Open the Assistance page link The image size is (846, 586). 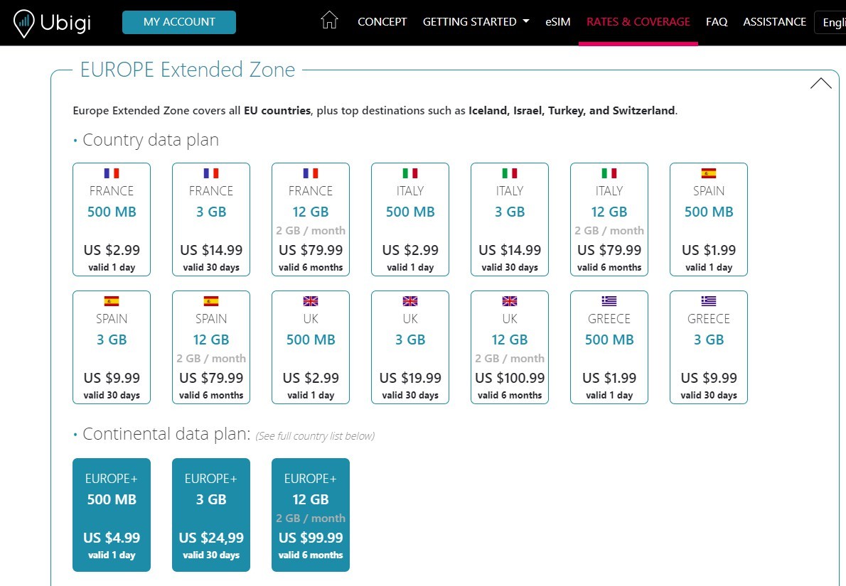774,22
